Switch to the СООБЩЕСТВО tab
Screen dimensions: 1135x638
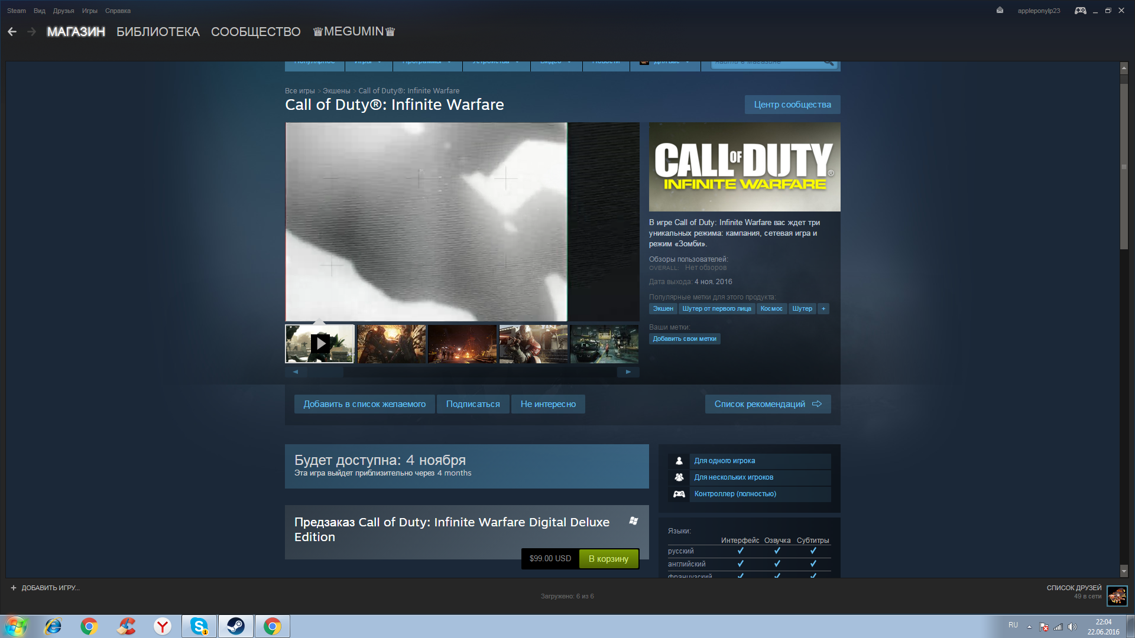(256, 32)
